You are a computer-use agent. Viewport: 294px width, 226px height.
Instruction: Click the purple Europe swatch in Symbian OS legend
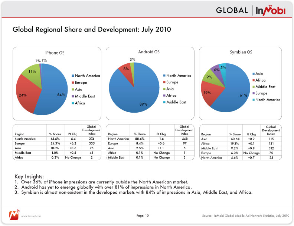254,93
